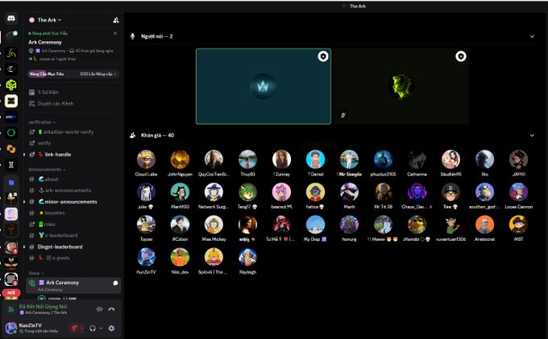Collapse the verification category
Viewport: 548px width, 339px height.
coord(42,122)
